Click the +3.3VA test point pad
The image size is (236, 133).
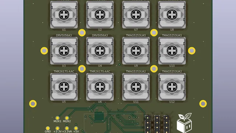67,128
